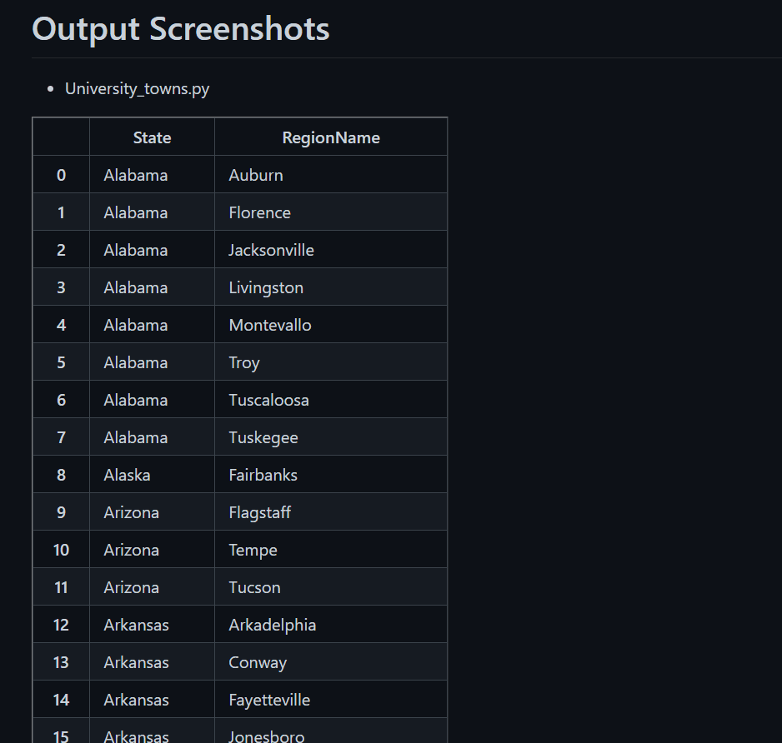Click the Tuskegee cell
Viewport: 782px width, 743px height.
coord(331,437)
